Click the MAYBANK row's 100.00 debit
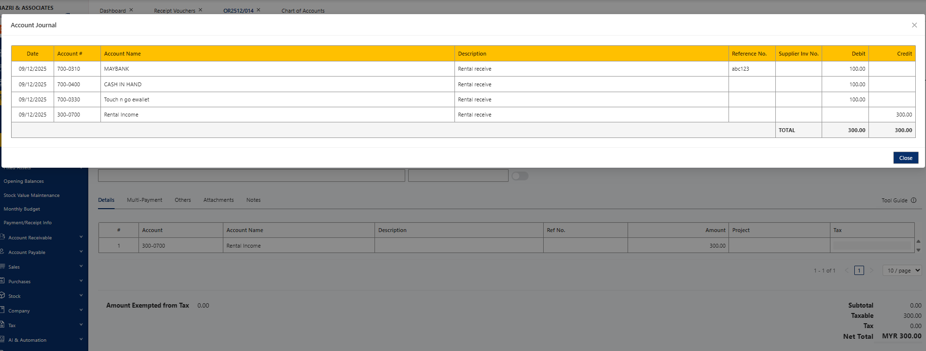Viewport: 926px width, 351px height. click(x=857, y=69)
